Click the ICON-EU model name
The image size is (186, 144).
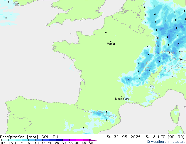pyautogui.click(x=49, y=137)
